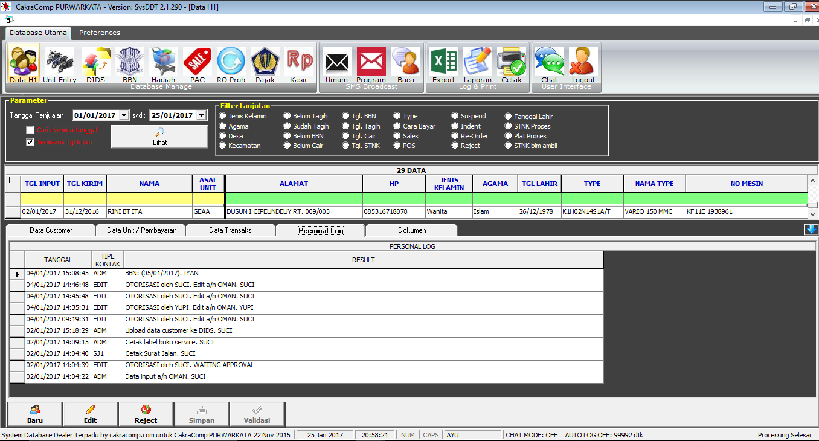Switch to the Preferences tab
Viewport: 819px width, 441px height.
(100, 33)
